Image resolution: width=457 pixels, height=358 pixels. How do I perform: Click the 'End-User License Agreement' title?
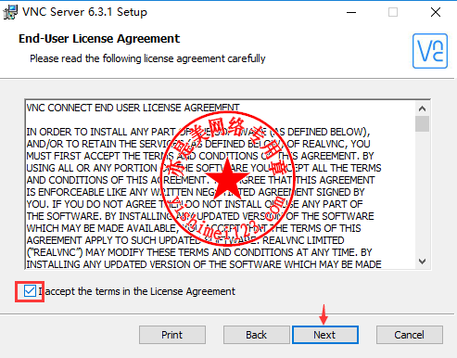click(x=99, y=39)
